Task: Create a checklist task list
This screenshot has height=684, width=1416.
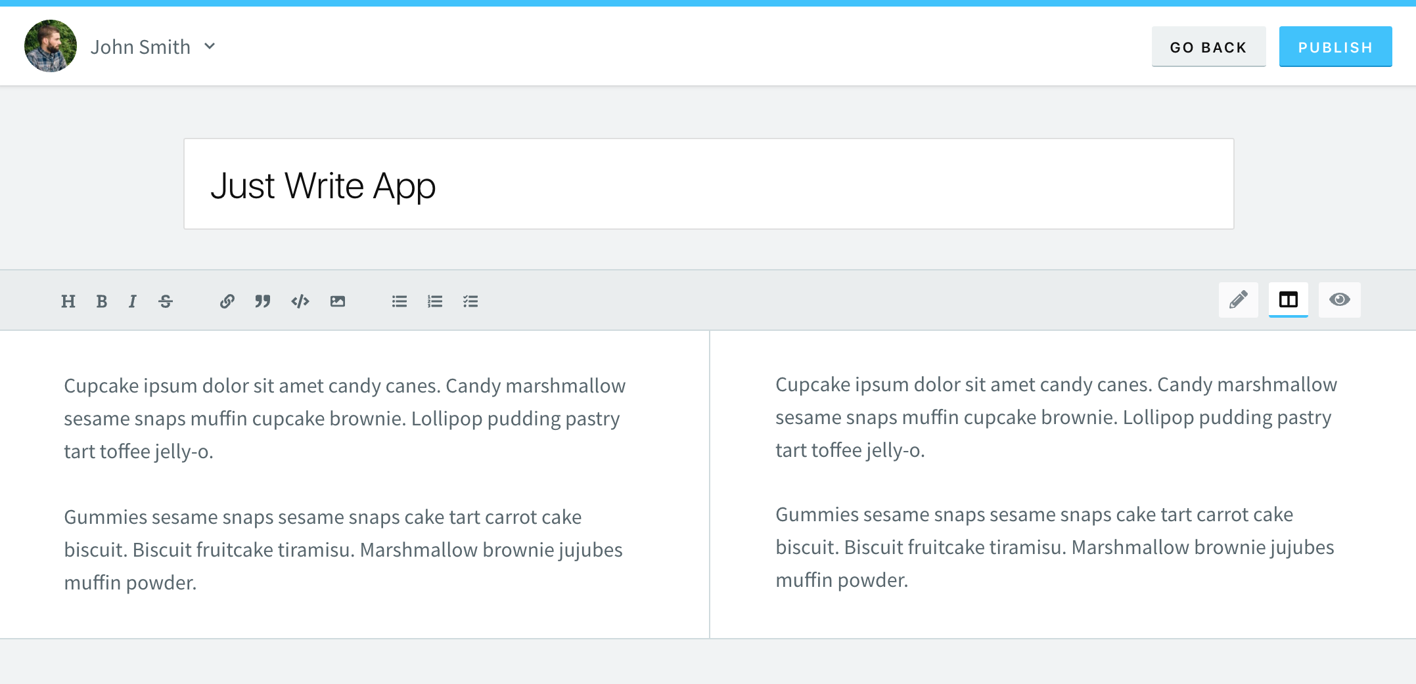Action: [470, 301]
